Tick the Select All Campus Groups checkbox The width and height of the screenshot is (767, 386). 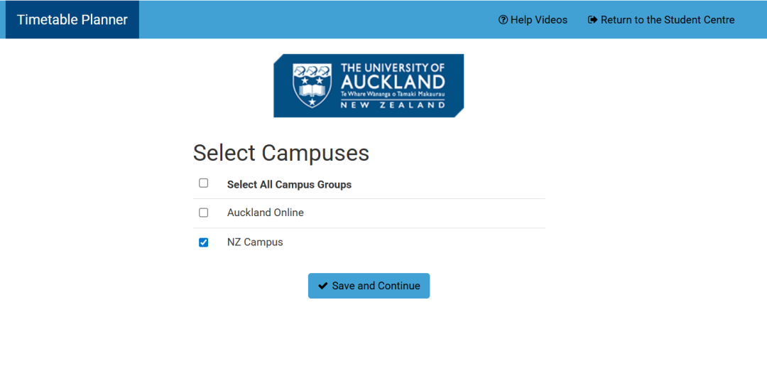204,183
